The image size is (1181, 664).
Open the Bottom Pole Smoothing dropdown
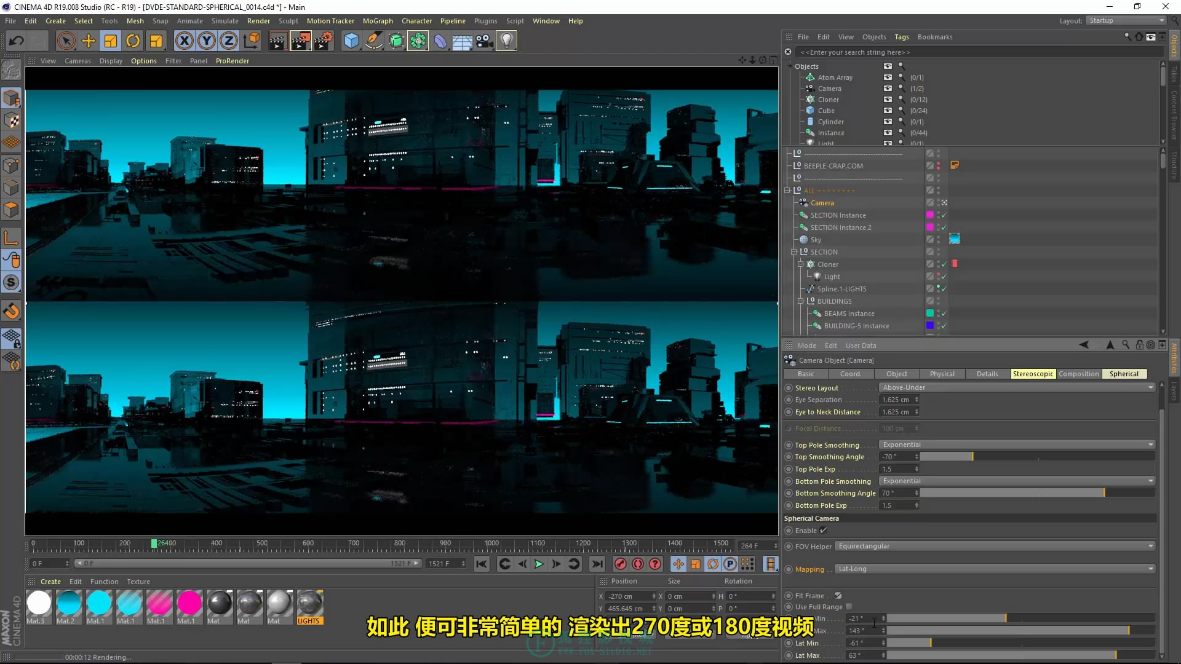[x=1017, y=481]
